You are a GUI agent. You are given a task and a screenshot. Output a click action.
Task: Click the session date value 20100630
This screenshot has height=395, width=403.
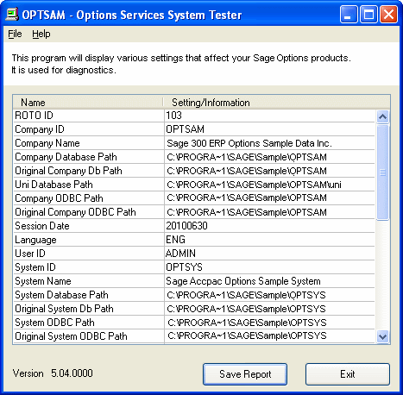[x=186, y=226]
